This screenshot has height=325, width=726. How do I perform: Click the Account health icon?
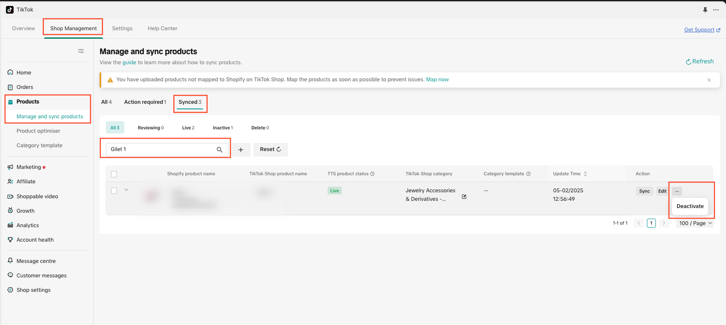pyautogui.click(x=10, y=239)
